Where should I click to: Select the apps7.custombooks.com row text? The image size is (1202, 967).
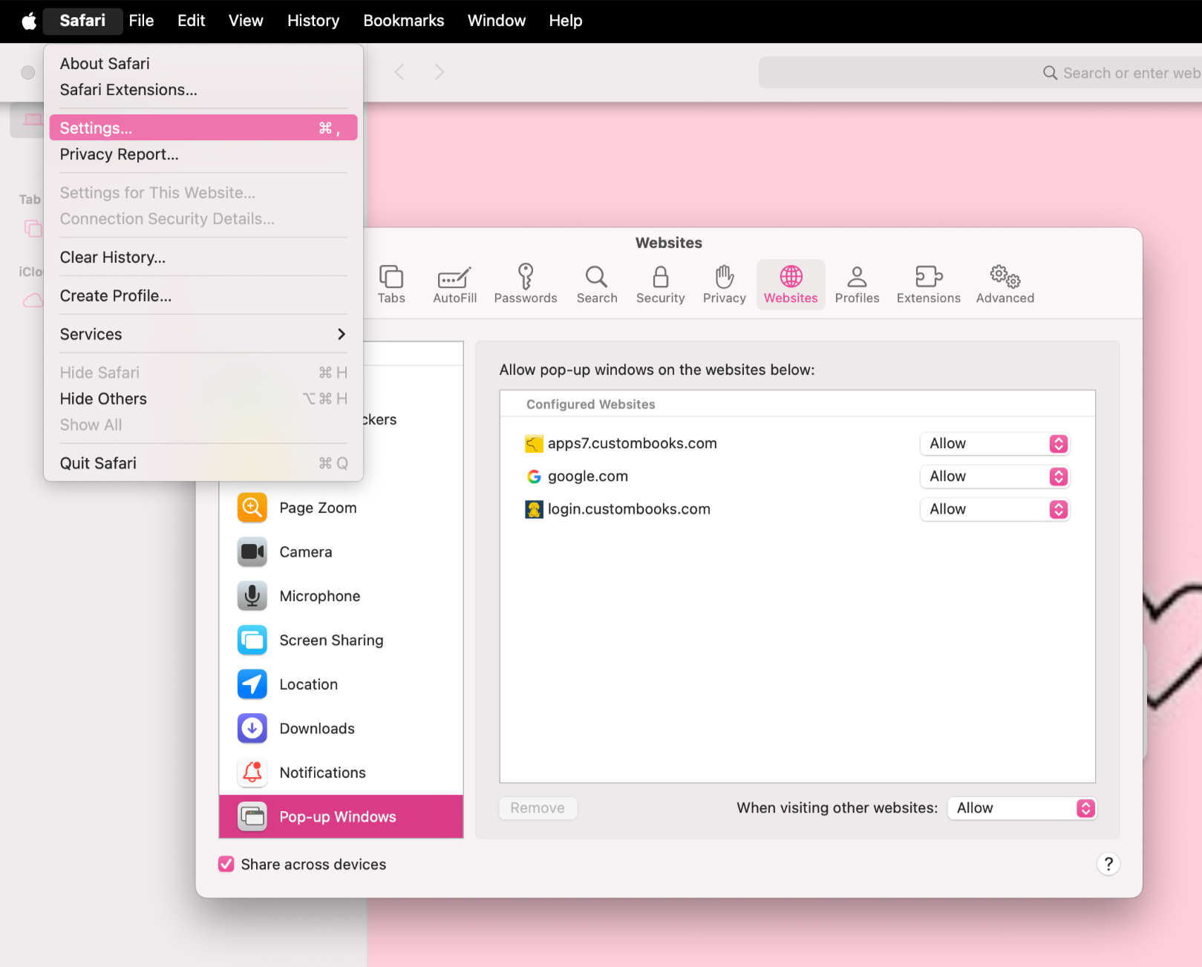click(633, 444)
